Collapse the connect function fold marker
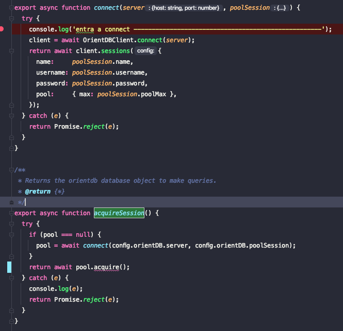The height and width of the screenshot is (331, 343). point(11,8)
